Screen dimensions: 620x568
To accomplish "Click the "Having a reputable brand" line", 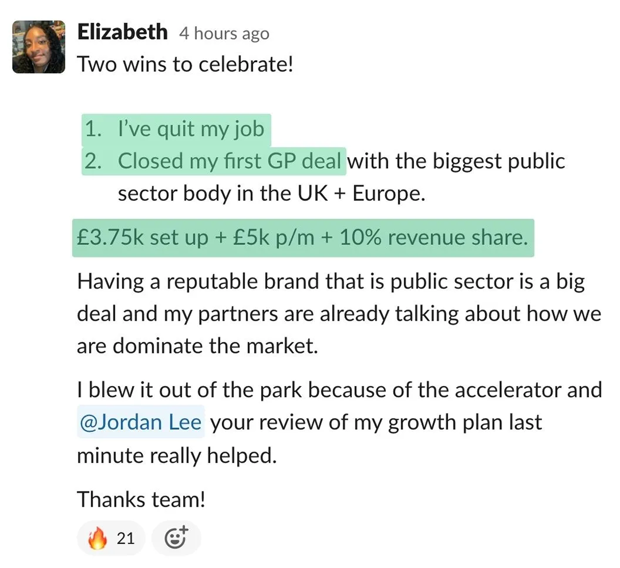I will click(x=330, y=282).
